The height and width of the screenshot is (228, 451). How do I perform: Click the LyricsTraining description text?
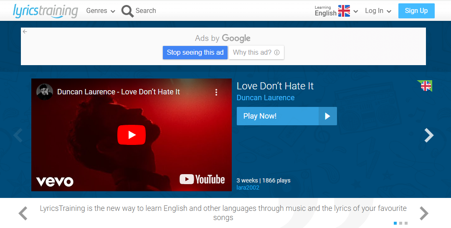click(223, 213)
